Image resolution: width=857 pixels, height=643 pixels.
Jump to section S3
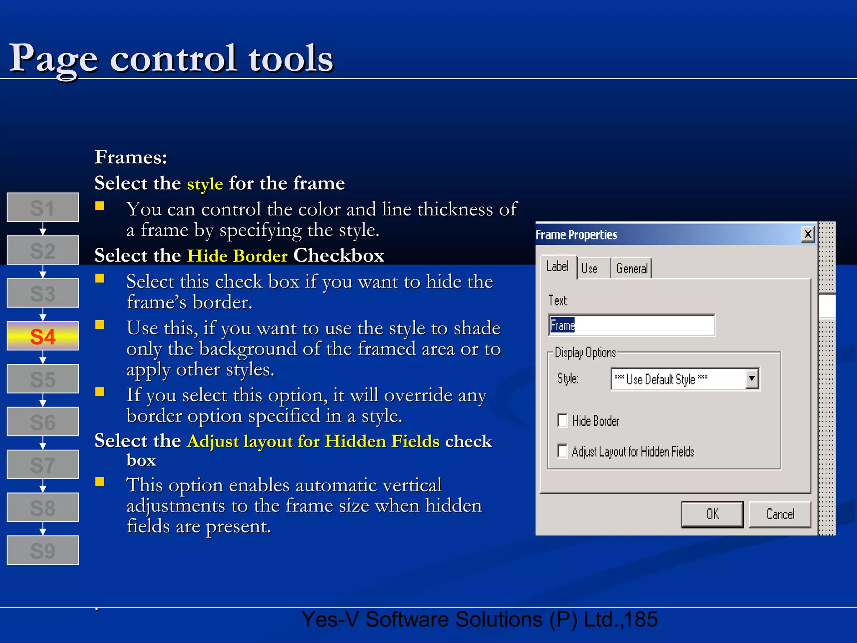43,293
